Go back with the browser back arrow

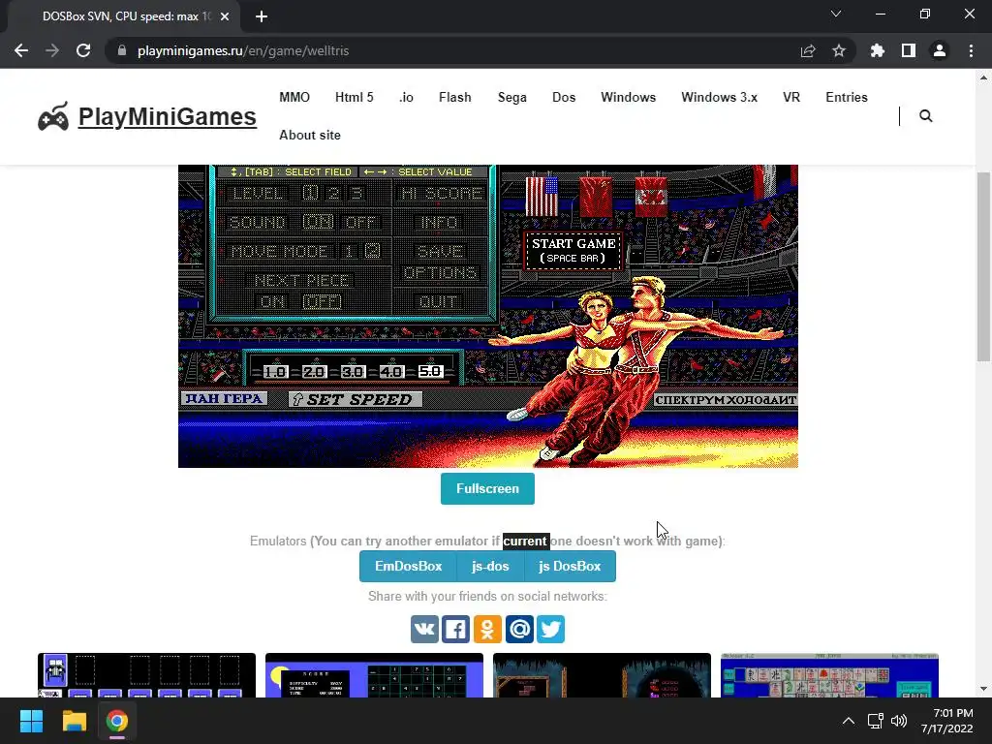click(21, 50)
